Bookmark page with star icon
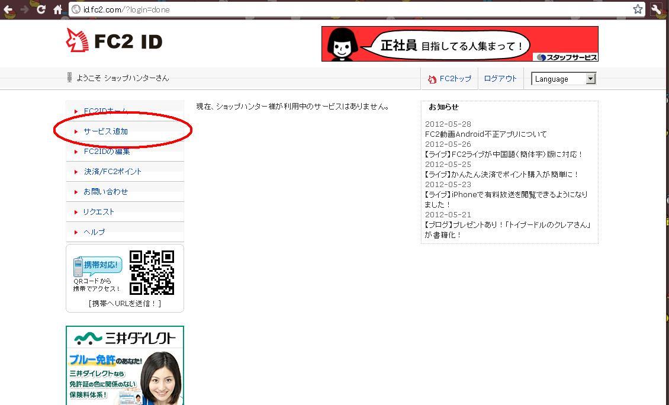This screenshot has width=669, height=405. click(x=638, y=9)
